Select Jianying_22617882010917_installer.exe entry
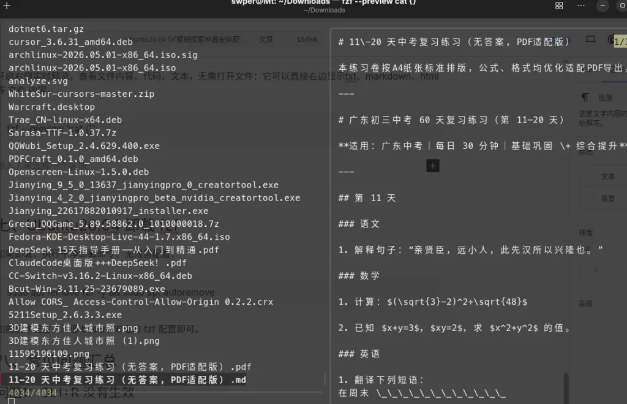The width and height of the screenshot is (627, 404). tap(108, 211)
